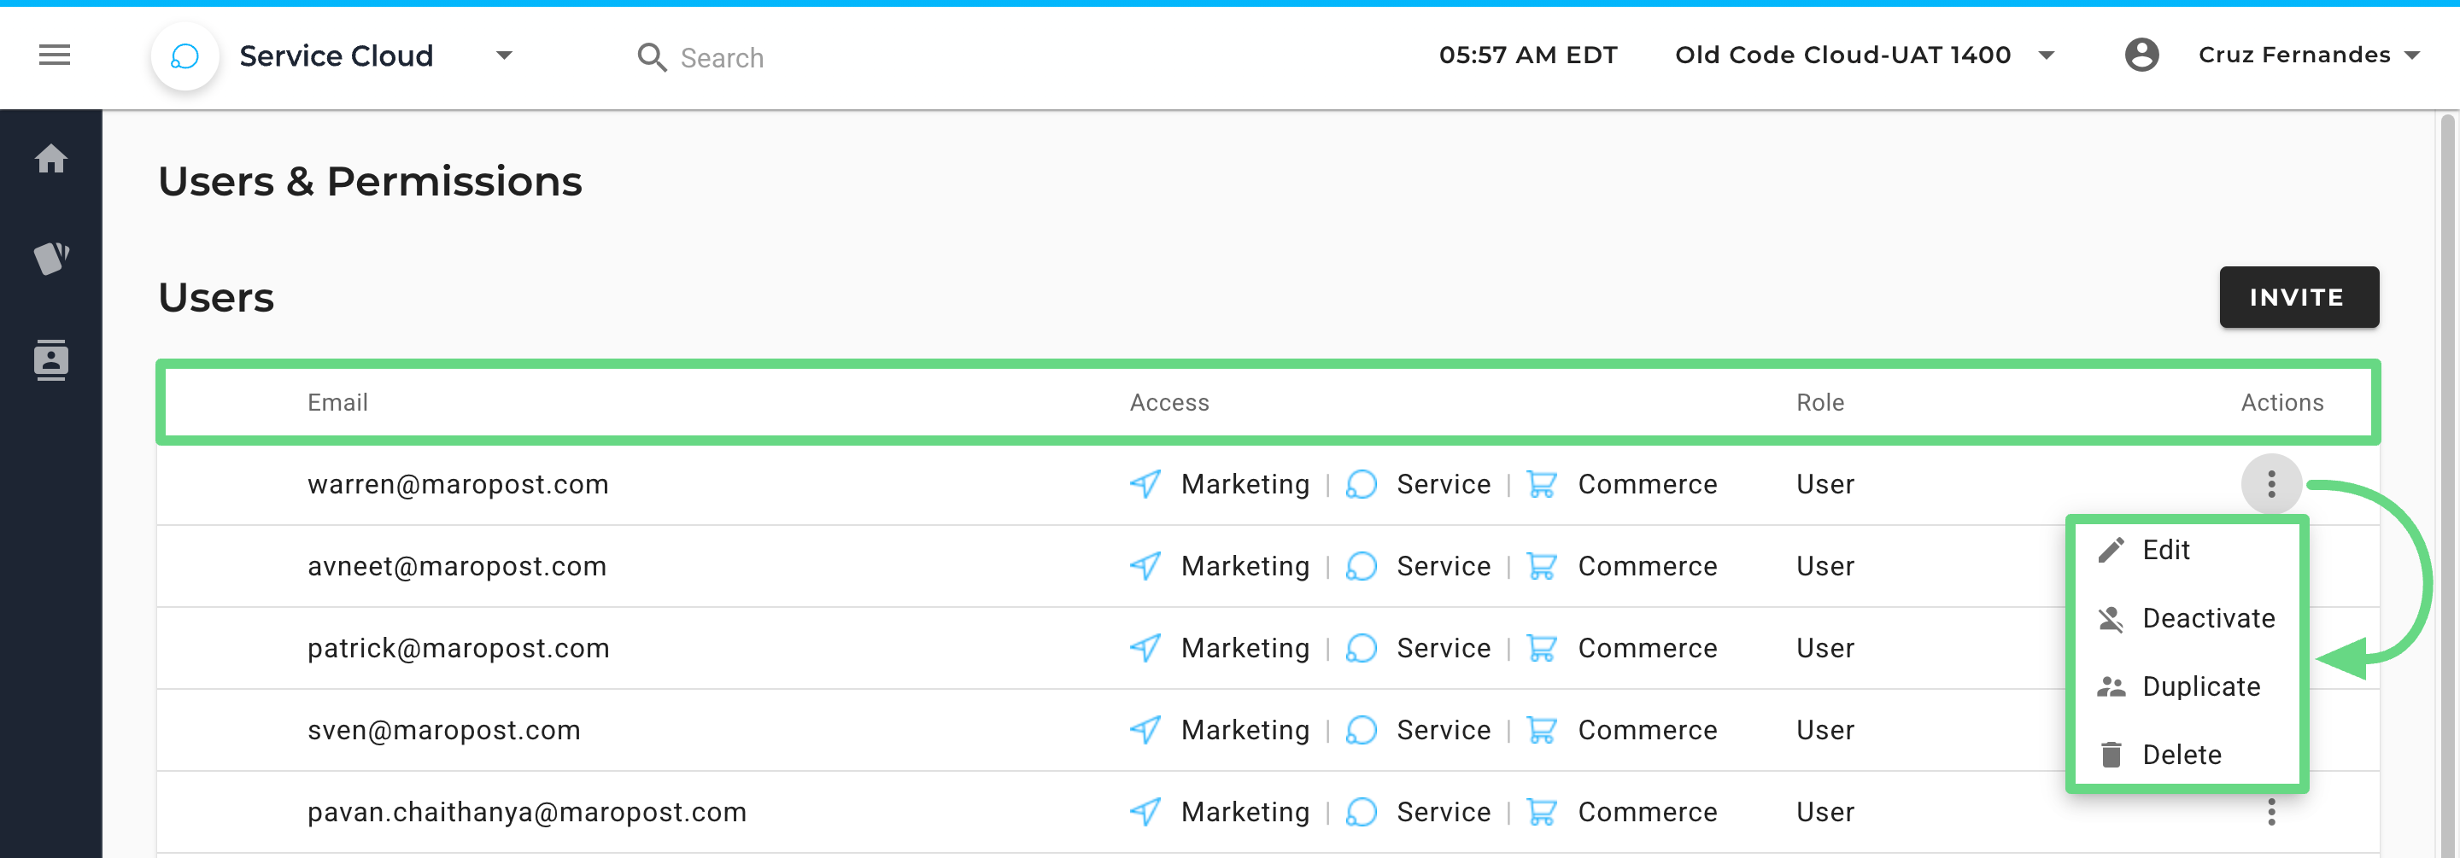This screenshot has width=2460, height=858.
Task: Expand the Service Cloud app switcher dropdown
Action: pos(504,55)
